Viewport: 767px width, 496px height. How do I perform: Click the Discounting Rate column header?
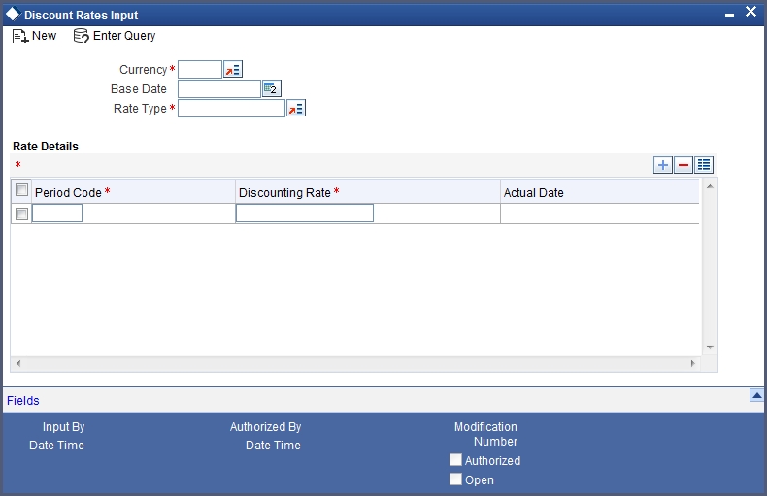pos(368,192)
